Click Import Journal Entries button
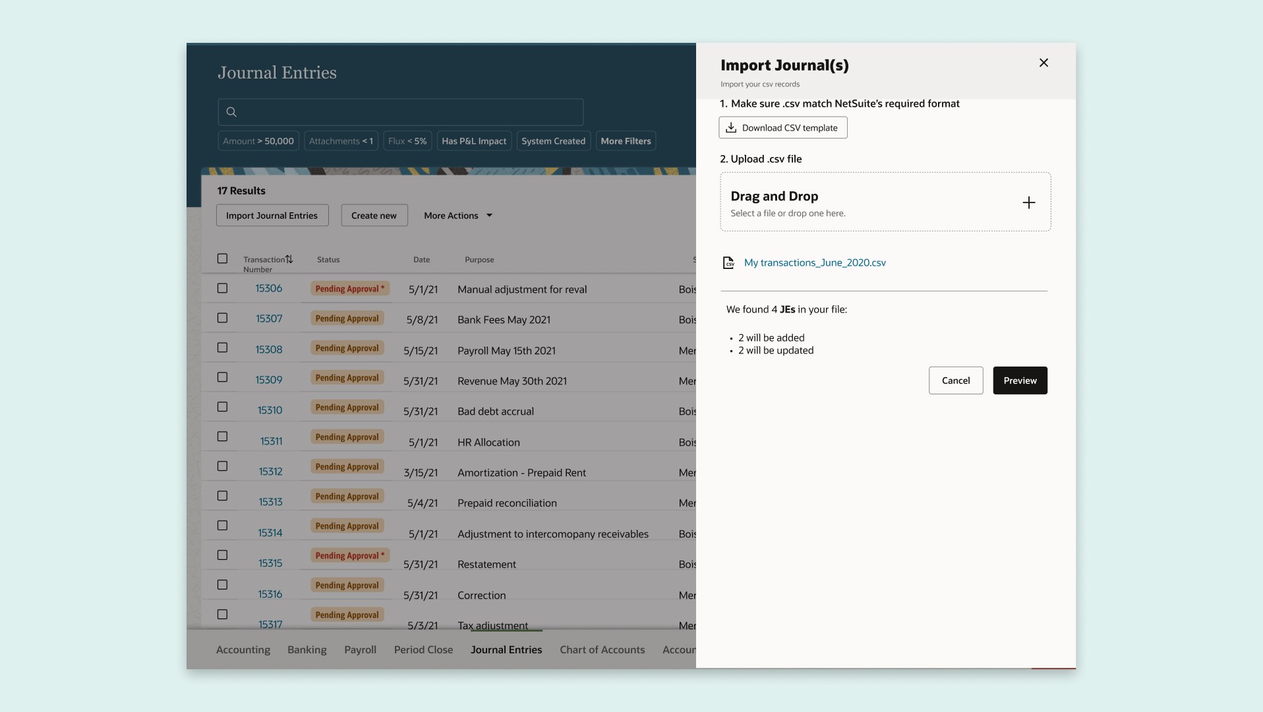 click(272, 216)
